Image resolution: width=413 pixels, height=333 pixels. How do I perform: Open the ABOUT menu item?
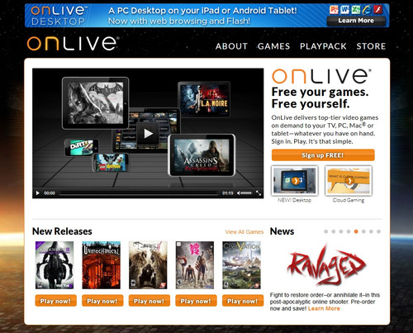pos(231,46)
